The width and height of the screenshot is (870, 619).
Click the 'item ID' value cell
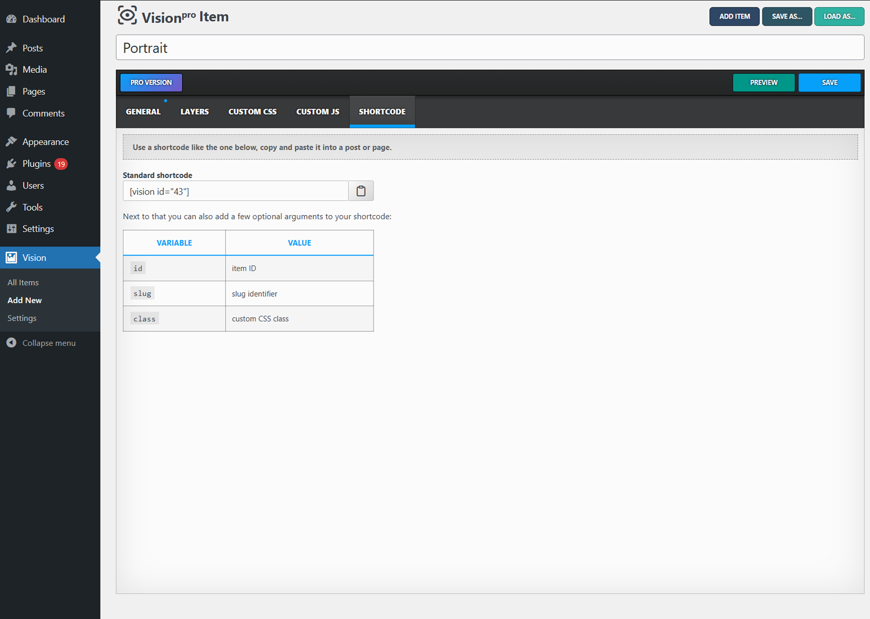tap(300, 268)
